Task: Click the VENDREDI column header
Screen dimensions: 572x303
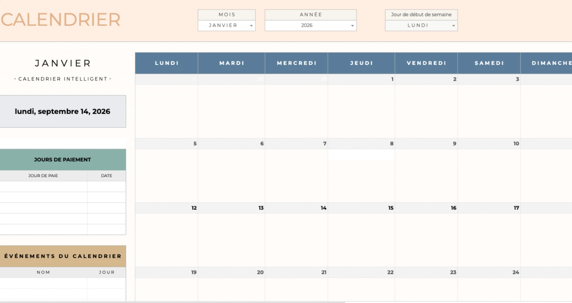Action: coord(426,63)
